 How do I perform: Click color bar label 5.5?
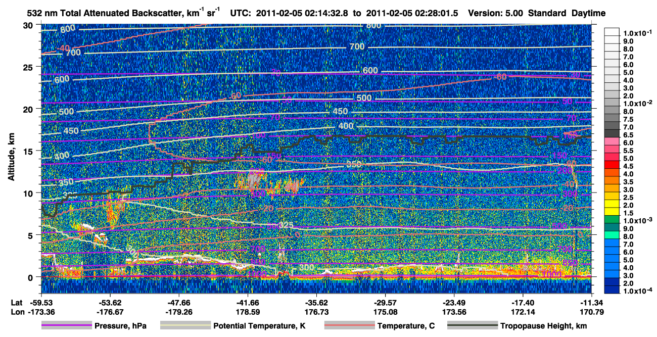[628, 151]
